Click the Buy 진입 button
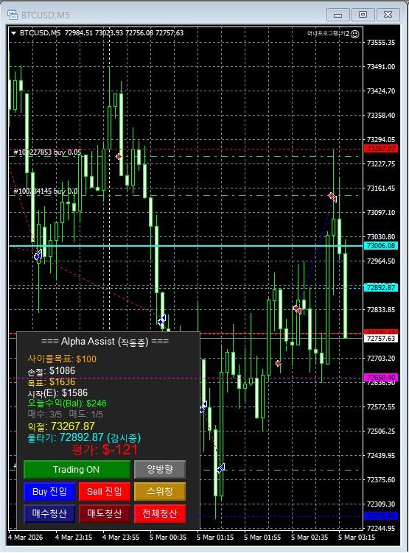409x553 pixels. (49, 491)
